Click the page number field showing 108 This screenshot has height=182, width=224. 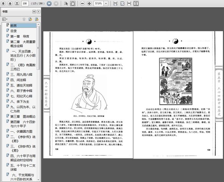(25, 3)
